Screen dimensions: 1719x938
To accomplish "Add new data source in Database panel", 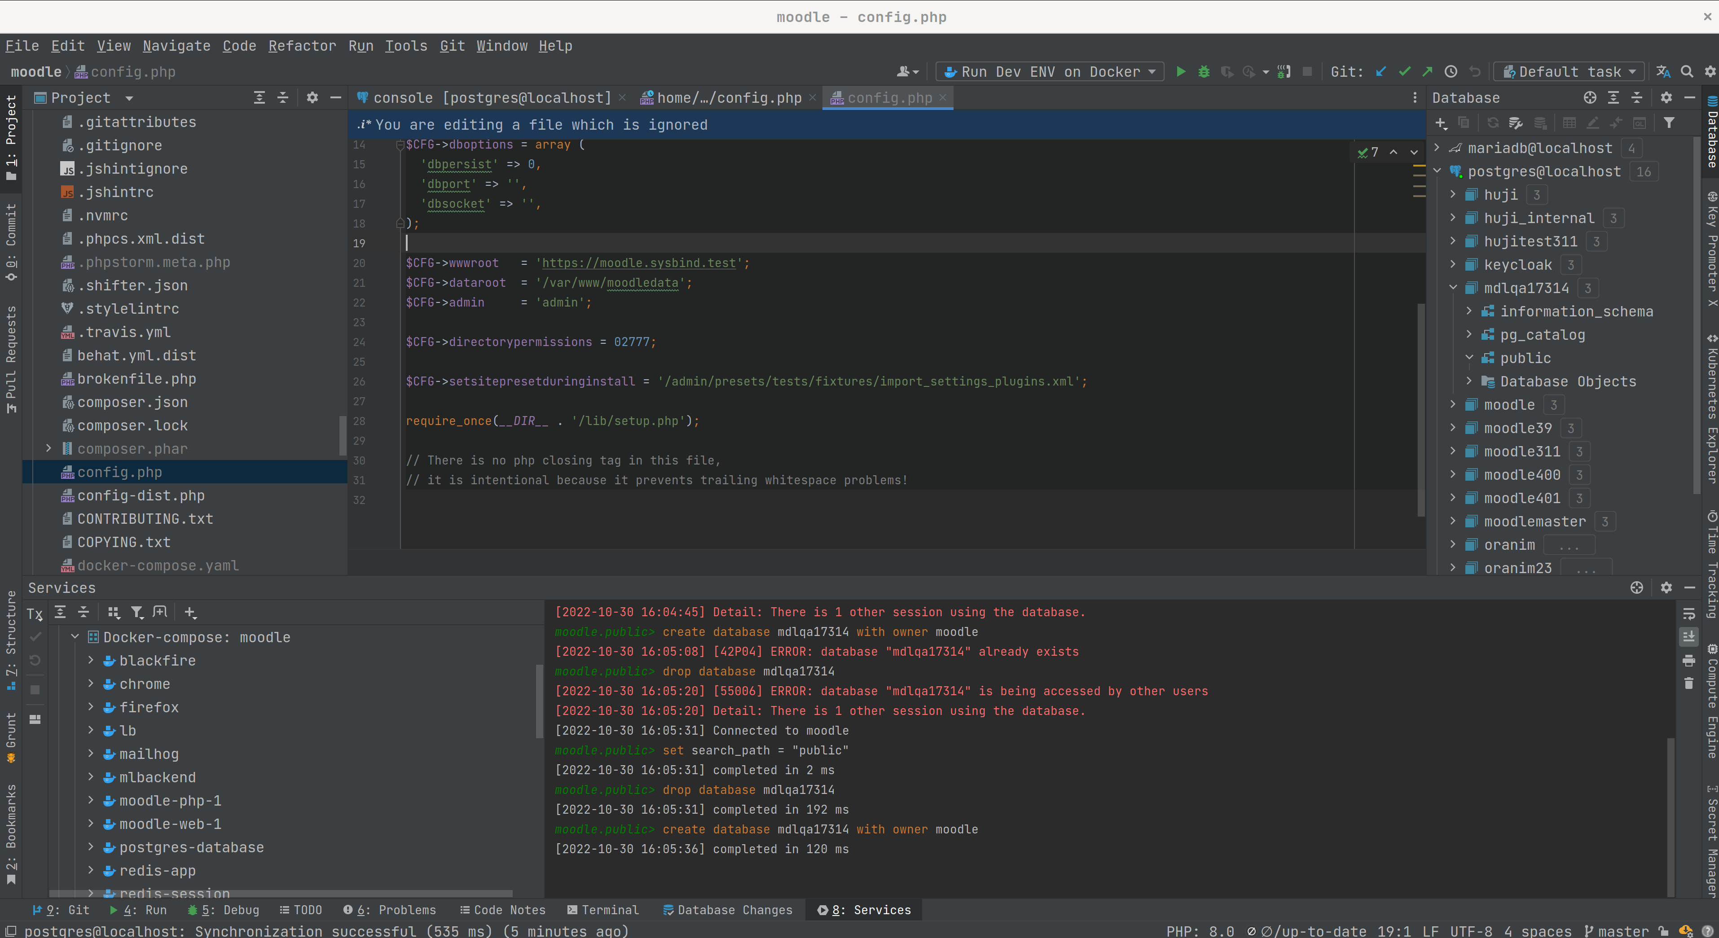I will point(1441,123).
